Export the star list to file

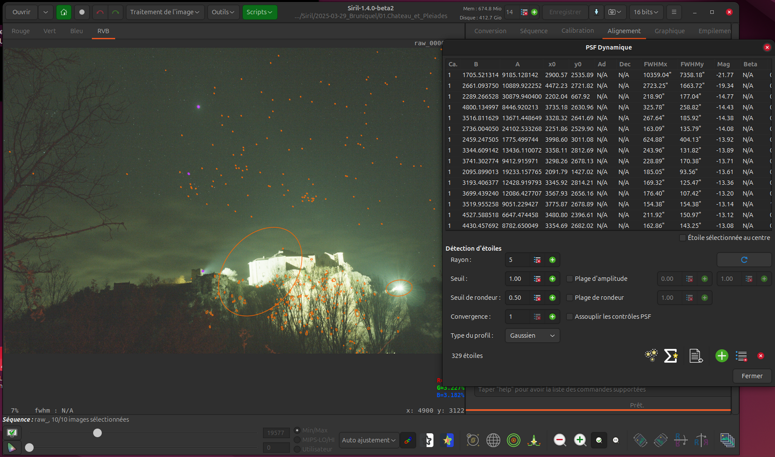695,355
